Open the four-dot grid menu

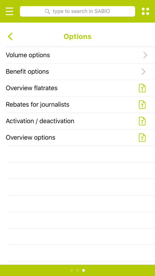coord(145,11)
